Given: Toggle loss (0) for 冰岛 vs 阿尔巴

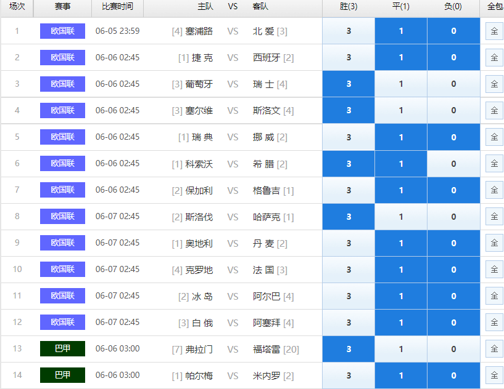Looking at the screenshot, I should tap(453, 295).
